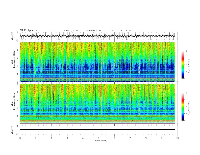Click the 'station=ATH' label
The image size is (200, 155).
click(94, 30)
